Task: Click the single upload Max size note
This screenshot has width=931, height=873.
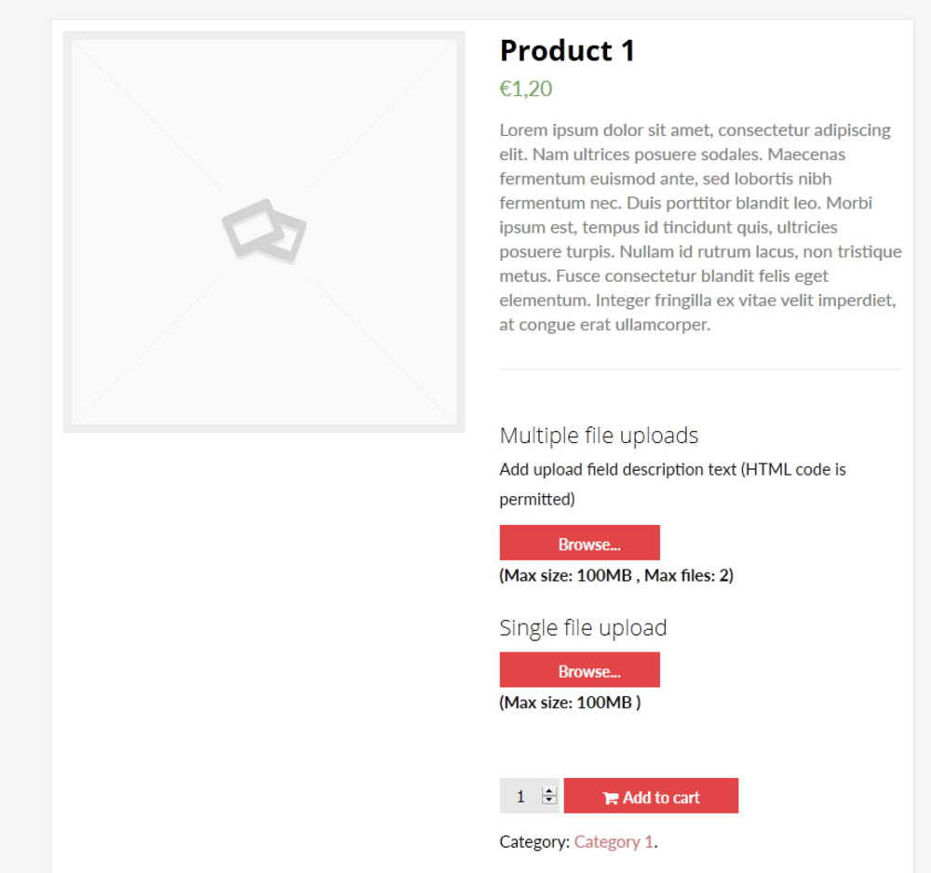Action: coord(570,703)
